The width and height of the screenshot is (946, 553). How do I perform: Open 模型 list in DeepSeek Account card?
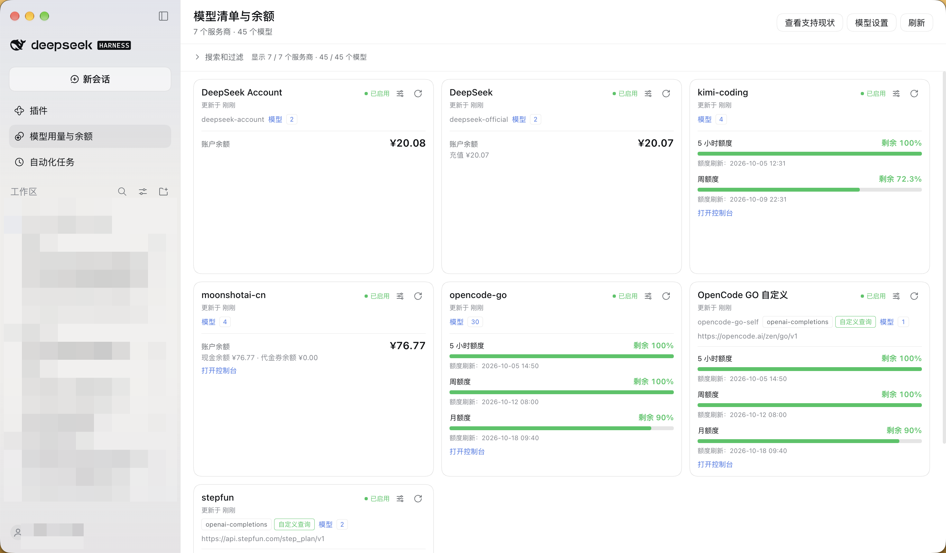coord(282,119)
